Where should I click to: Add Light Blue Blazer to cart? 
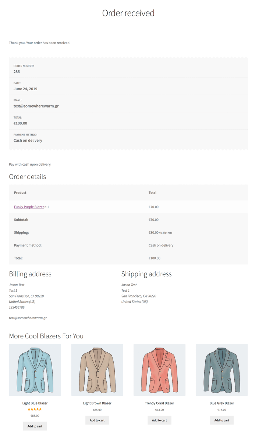tap(35, 426)
